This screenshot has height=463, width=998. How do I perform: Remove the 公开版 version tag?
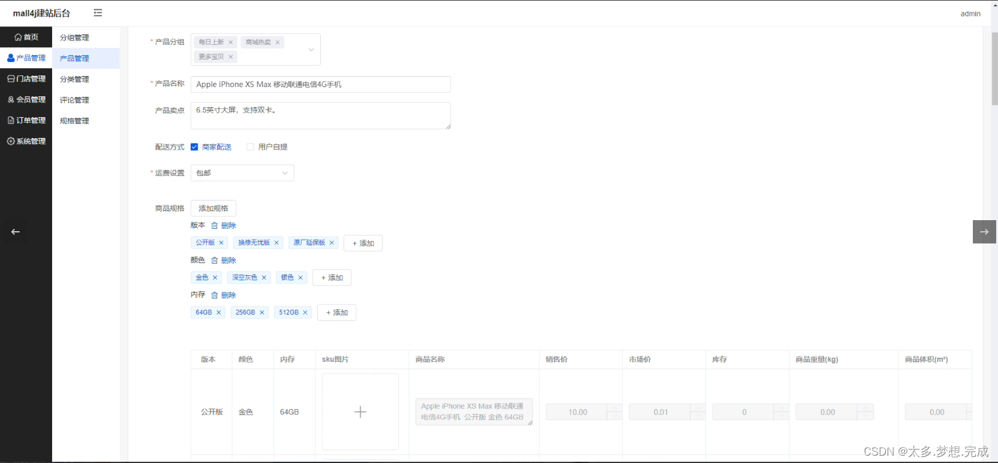221,243
